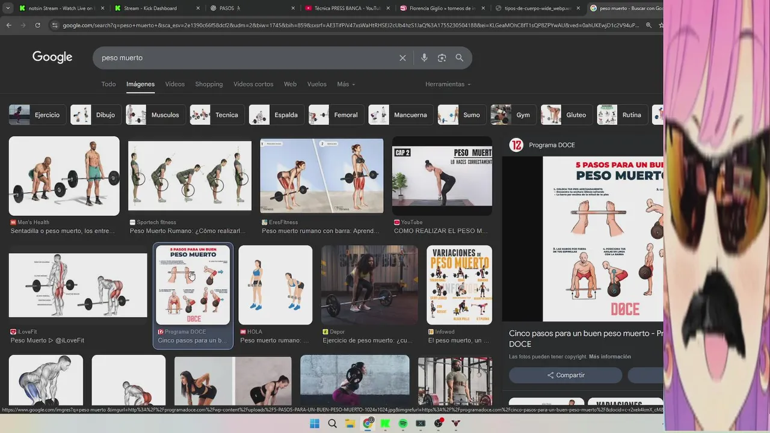Filter by the Tecnica chip

(x=217, y=115)
